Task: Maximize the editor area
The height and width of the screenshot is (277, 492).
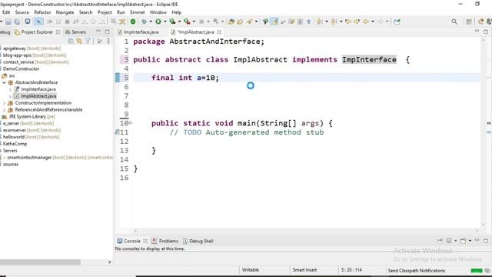Action: [x=486, y=32]
